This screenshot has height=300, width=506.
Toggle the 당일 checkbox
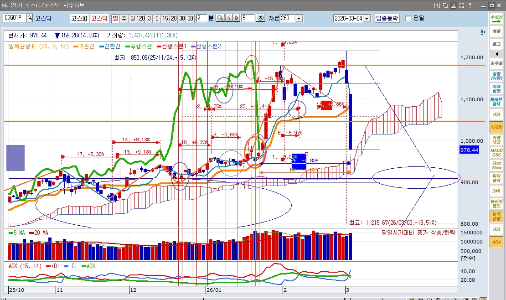coord(408,18)
